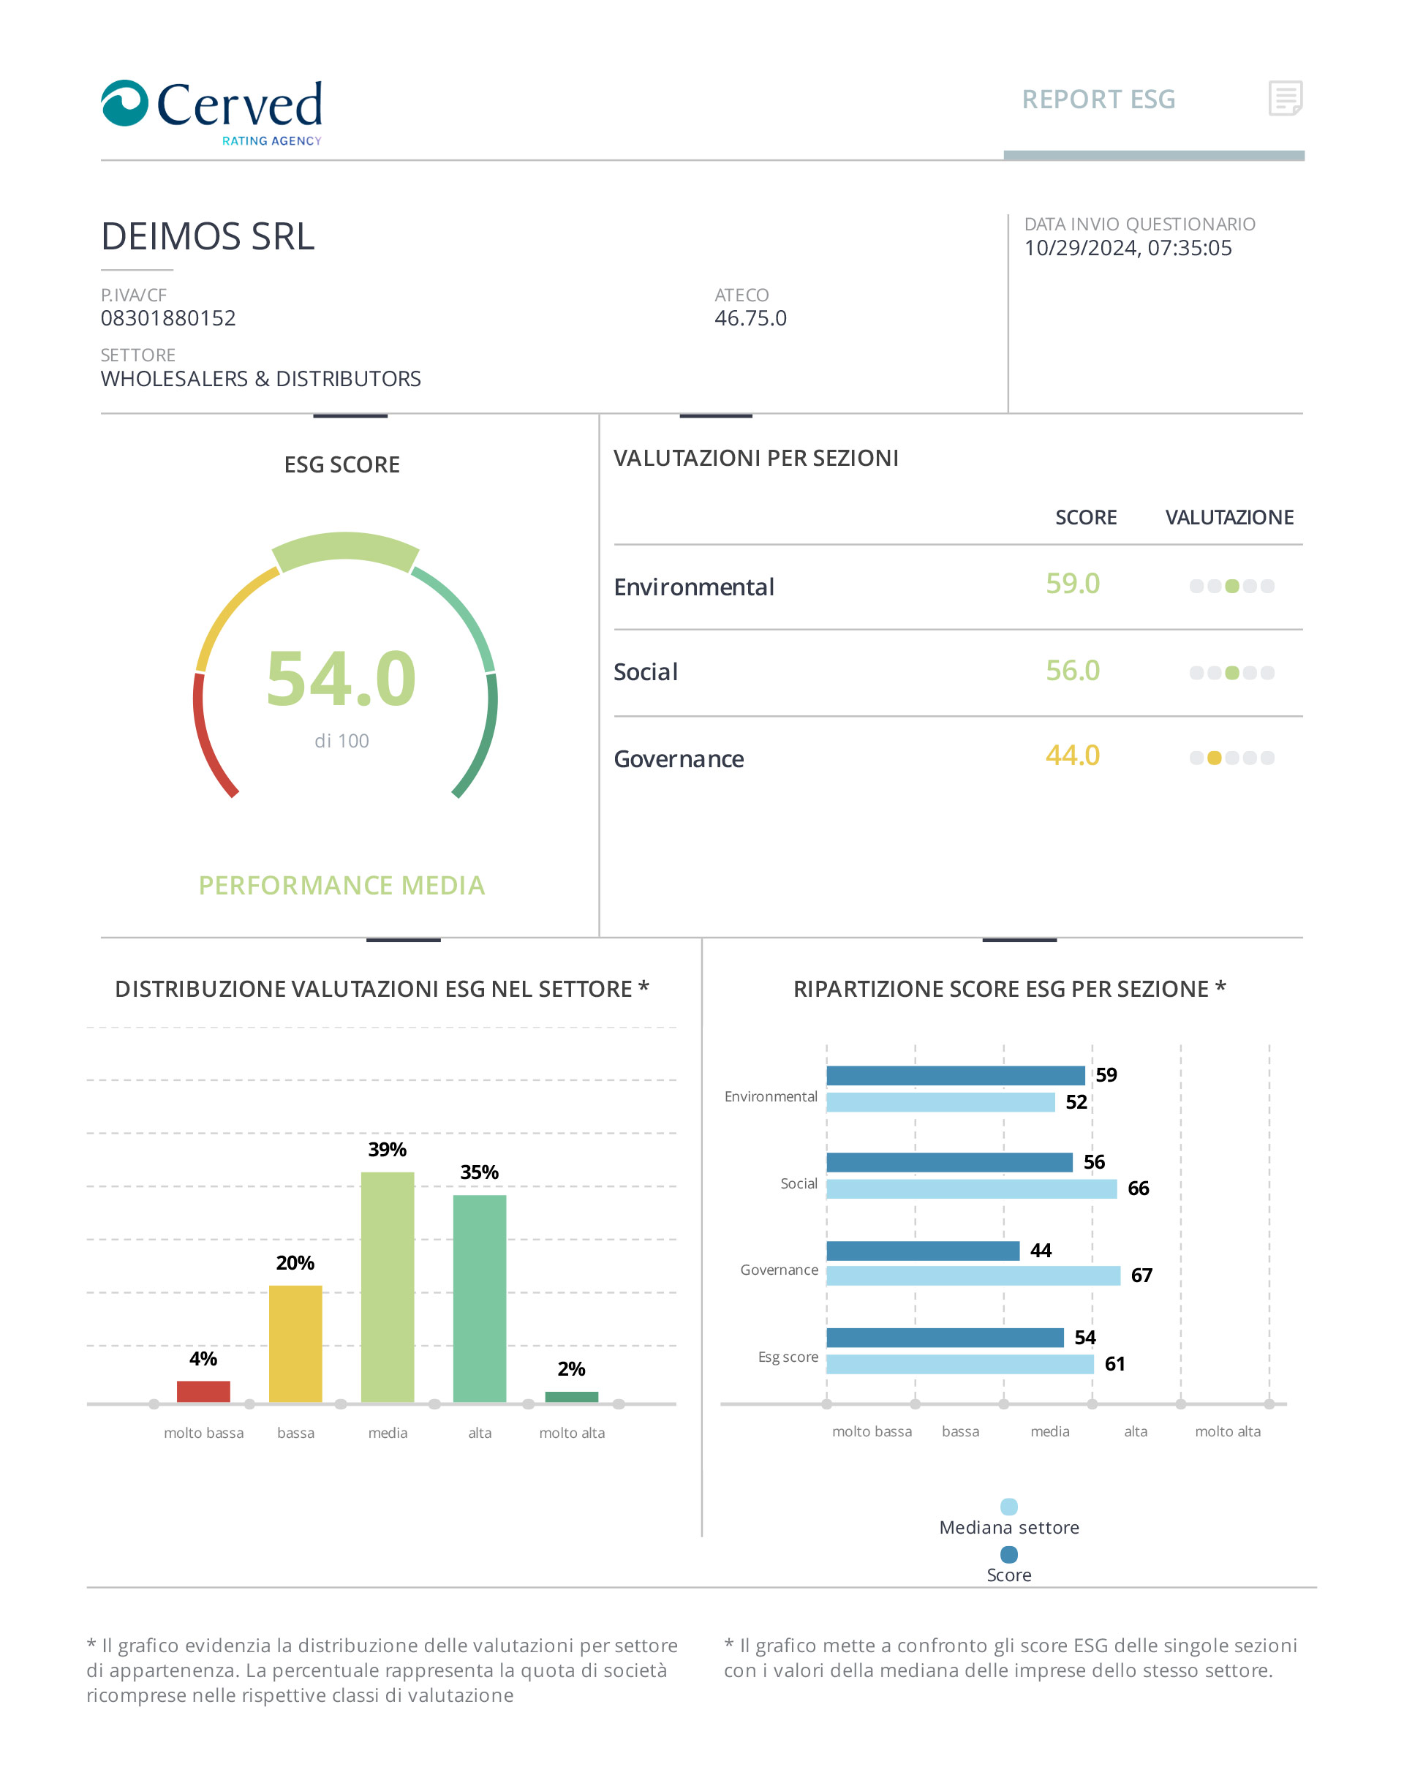Viewport: 1404px width, 1786px height.
Task: Click the Esg score bar valued 54
Action: coord(946,1338)
